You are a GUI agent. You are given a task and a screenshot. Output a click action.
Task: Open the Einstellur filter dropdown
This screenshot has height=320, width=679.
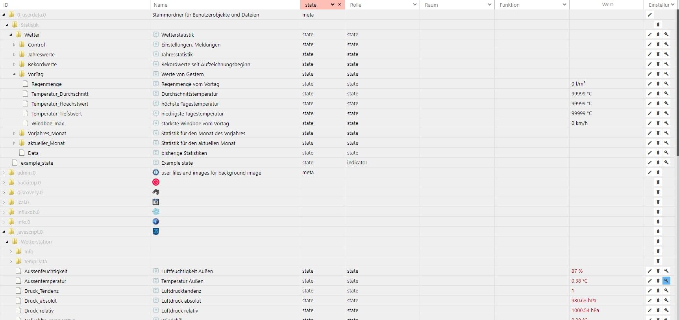coord(672,5)
